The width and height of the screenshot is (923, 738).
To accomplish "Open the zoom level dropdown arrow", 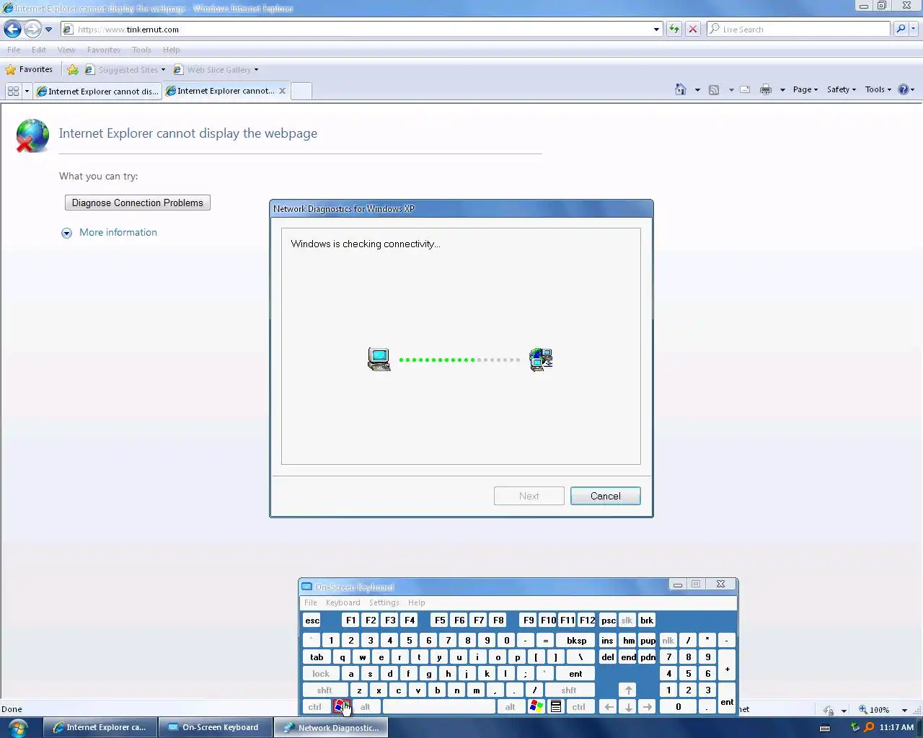I will pyautogui.click(x=904, y=710).
